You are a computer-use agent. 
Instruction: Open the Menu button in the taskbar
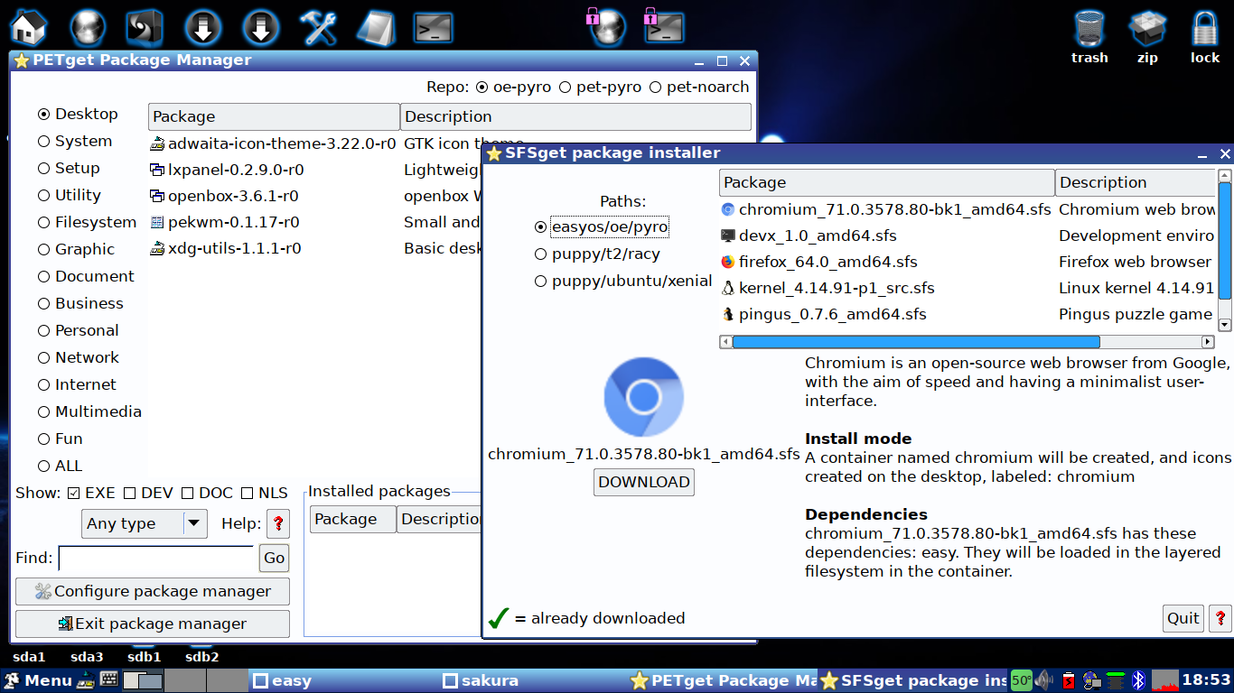click(x=37, y=680)
